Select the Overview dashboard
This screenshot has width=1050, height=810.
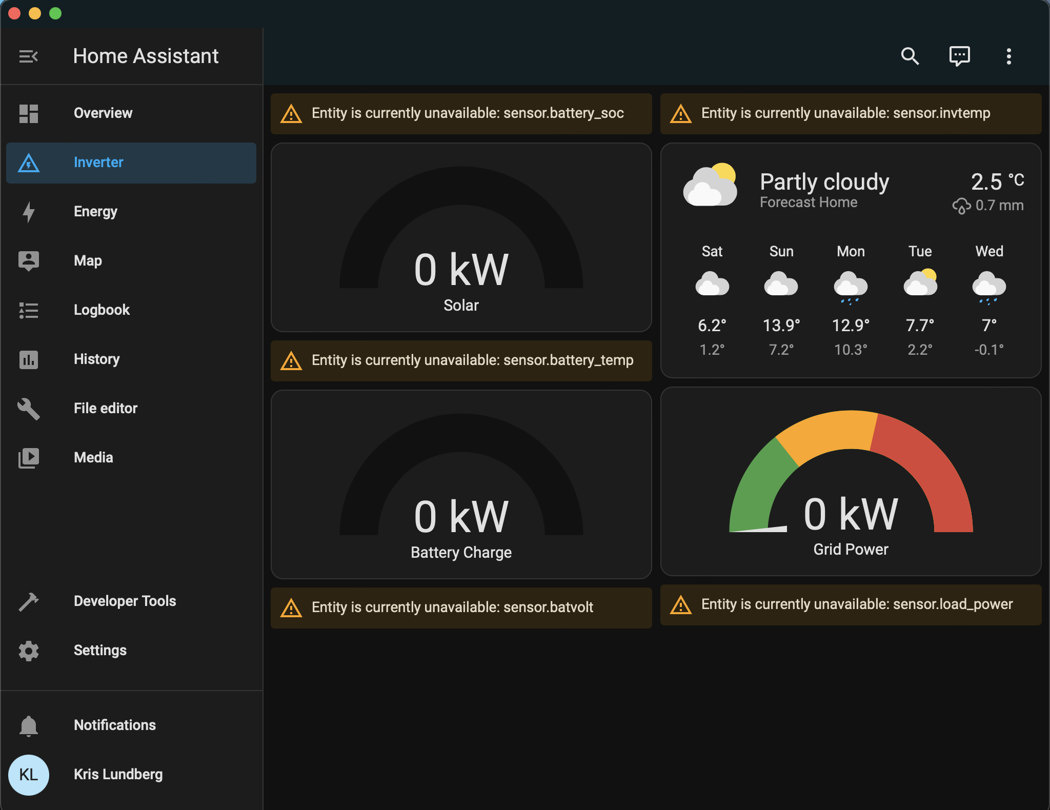point(103,113)
